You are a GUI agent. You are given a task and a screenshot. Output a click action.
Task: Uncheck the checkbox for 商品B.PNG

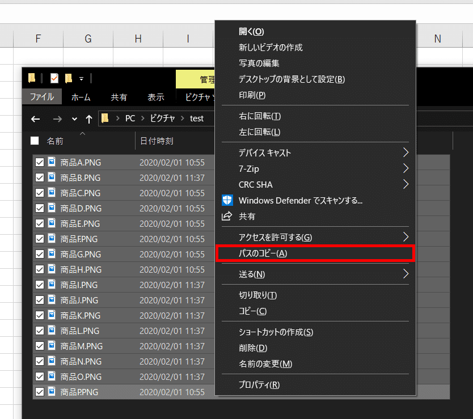click(x=40, y=177)
